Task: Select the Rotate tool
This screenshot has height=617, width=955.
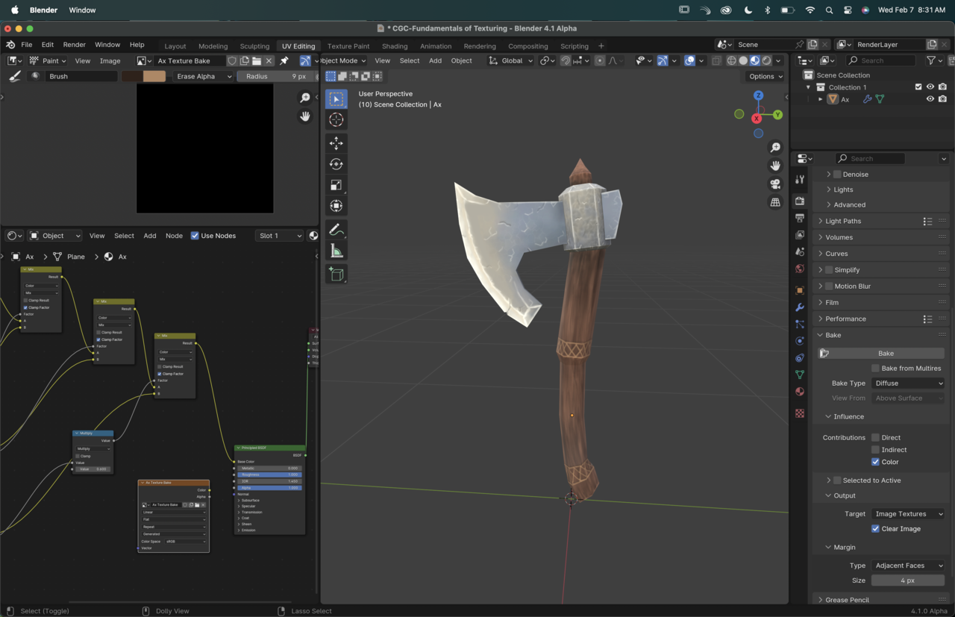Action: click(x=336, y=164)
